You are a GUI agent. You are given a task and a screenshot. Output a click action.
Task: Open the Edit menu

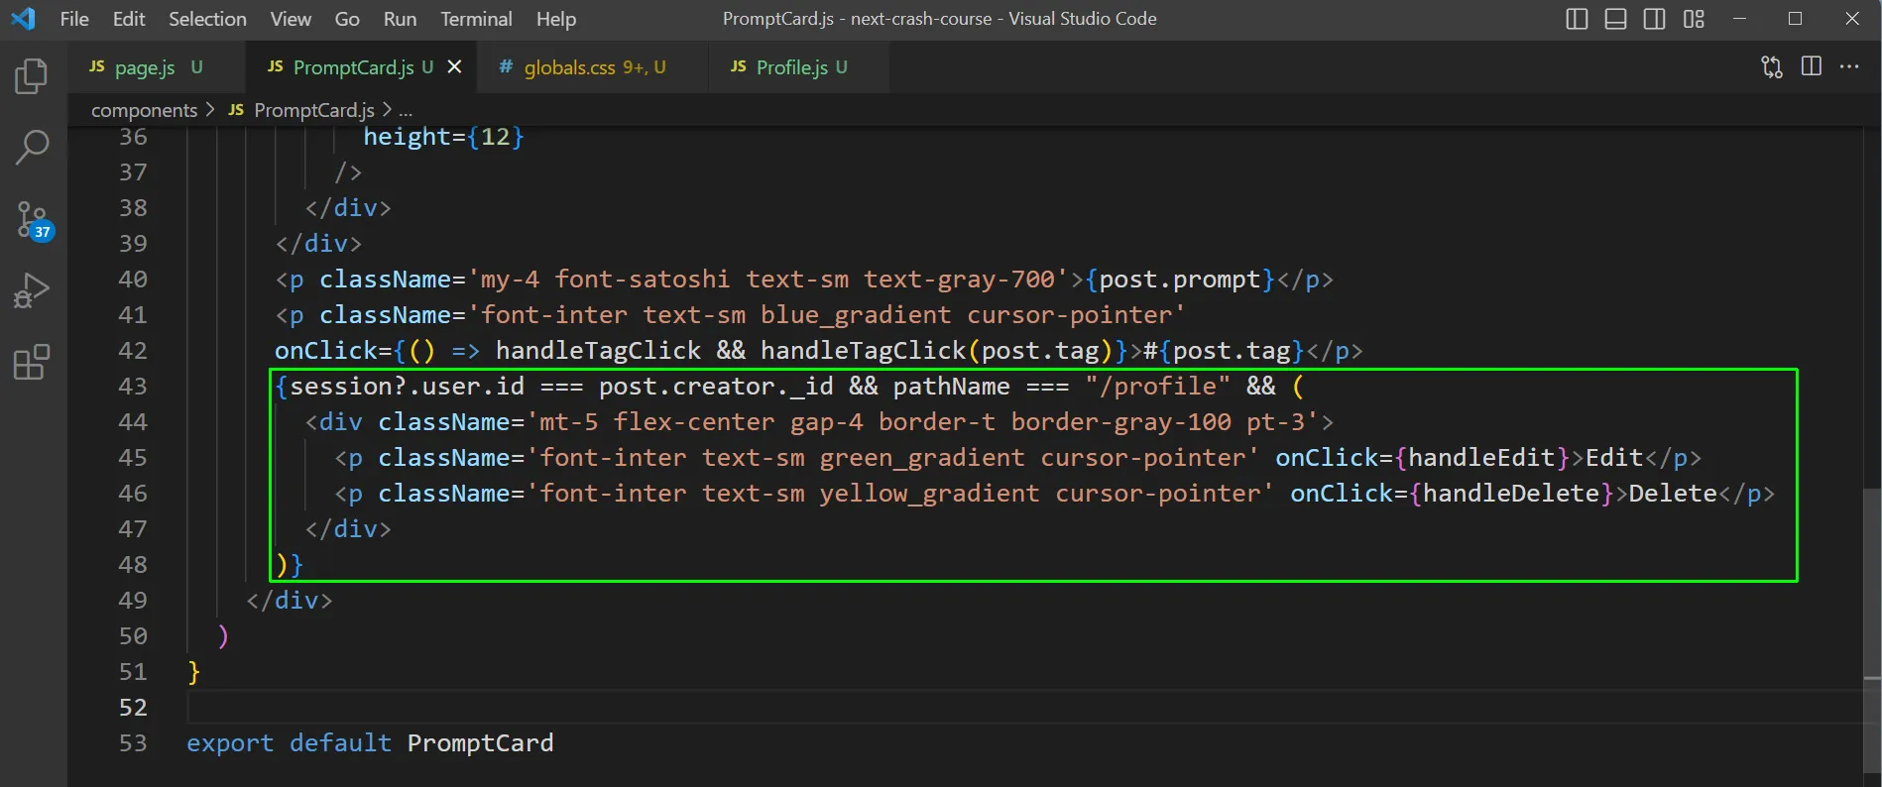coord(128,19)
